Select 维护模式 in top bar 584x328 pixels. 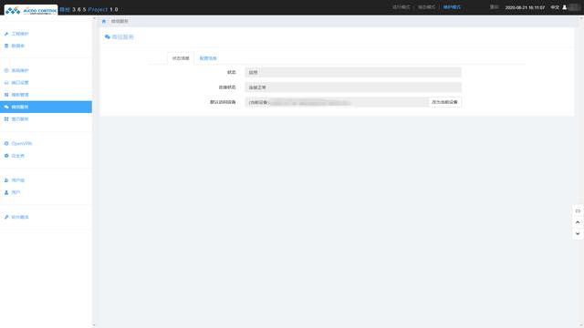pyautogui.click(x=452, y=7)
